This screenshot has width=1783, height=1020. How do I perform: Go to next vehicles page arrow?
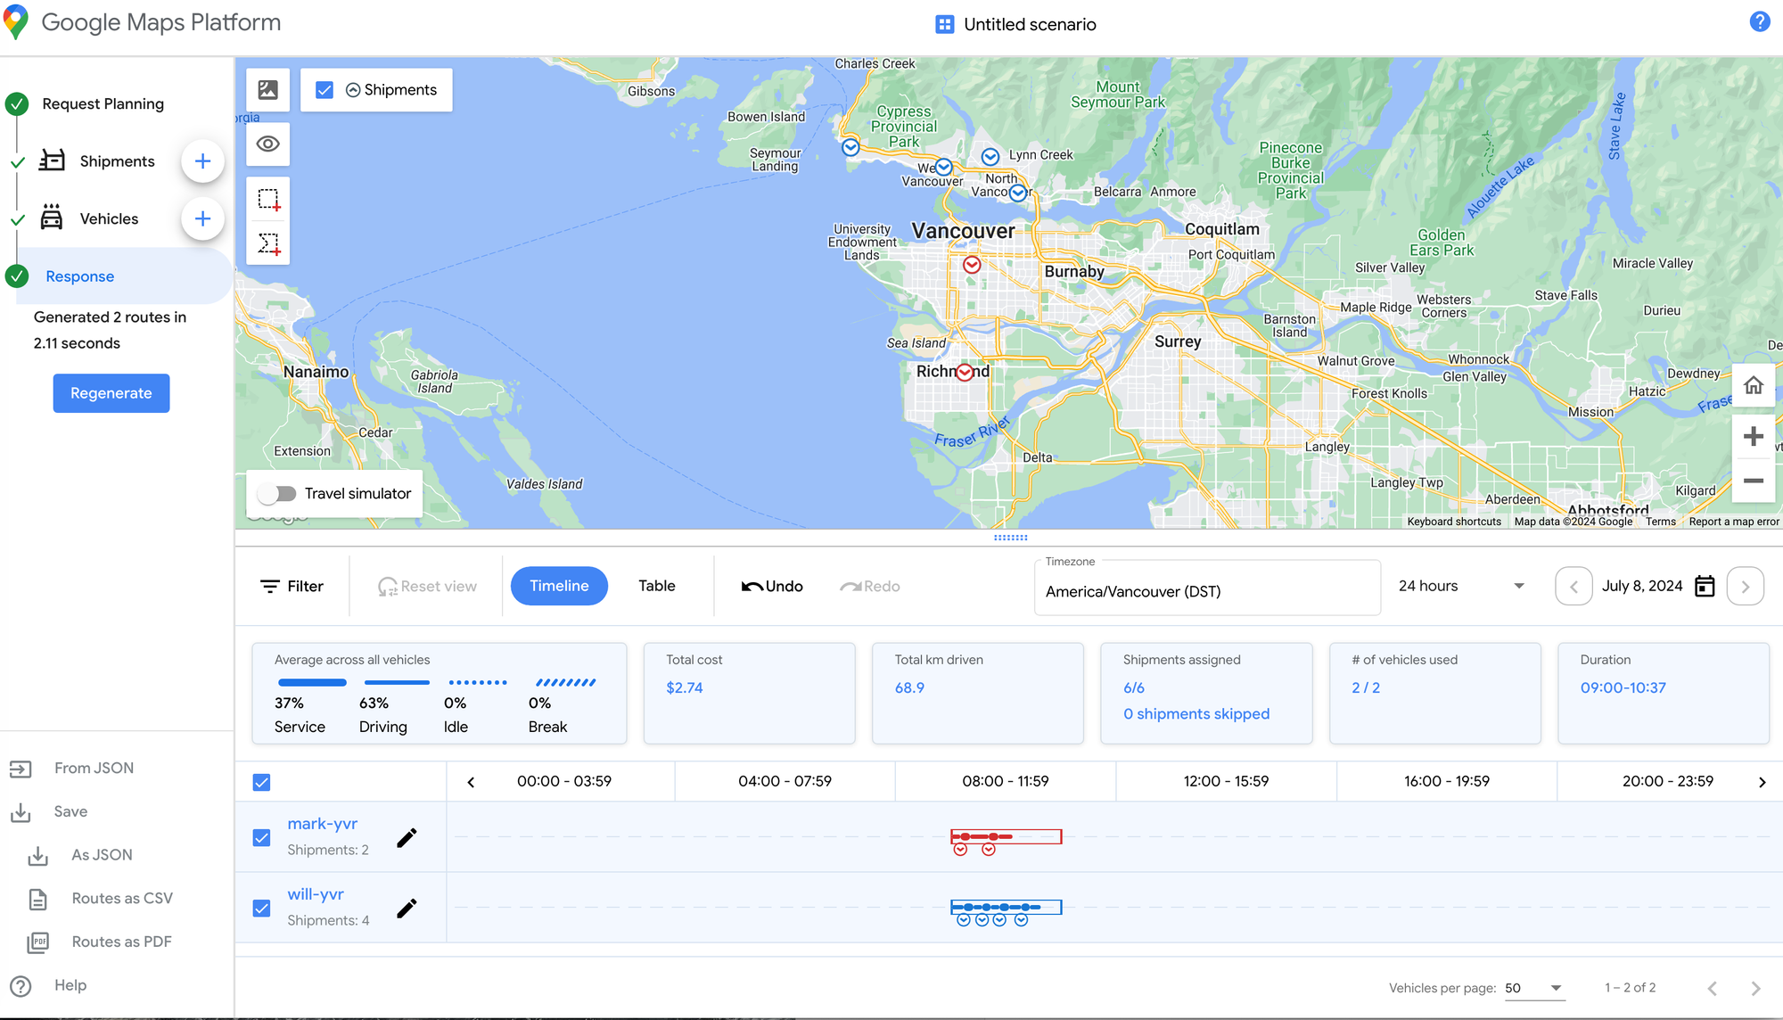click(1755, 988)
